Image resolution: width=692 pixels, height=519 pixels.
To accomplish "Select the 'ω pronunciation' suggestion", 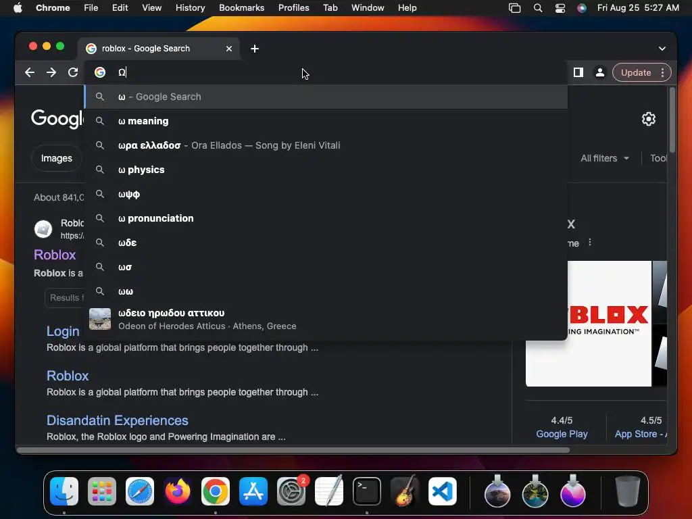I will point(326,218).
